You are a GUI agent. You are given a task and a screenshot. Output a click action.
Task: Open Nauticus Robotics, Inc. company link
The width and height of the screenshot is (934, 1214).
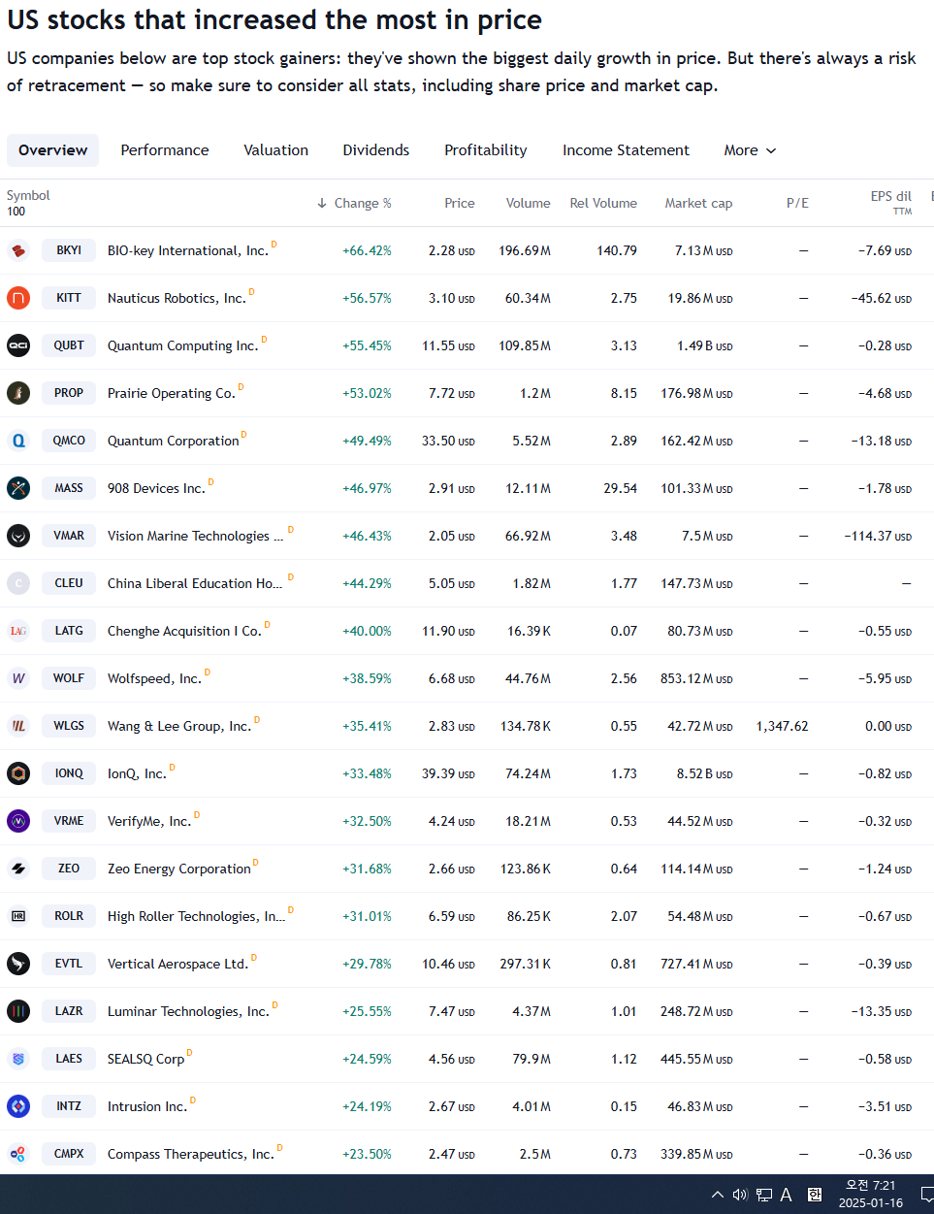click(x=177, y=298)
